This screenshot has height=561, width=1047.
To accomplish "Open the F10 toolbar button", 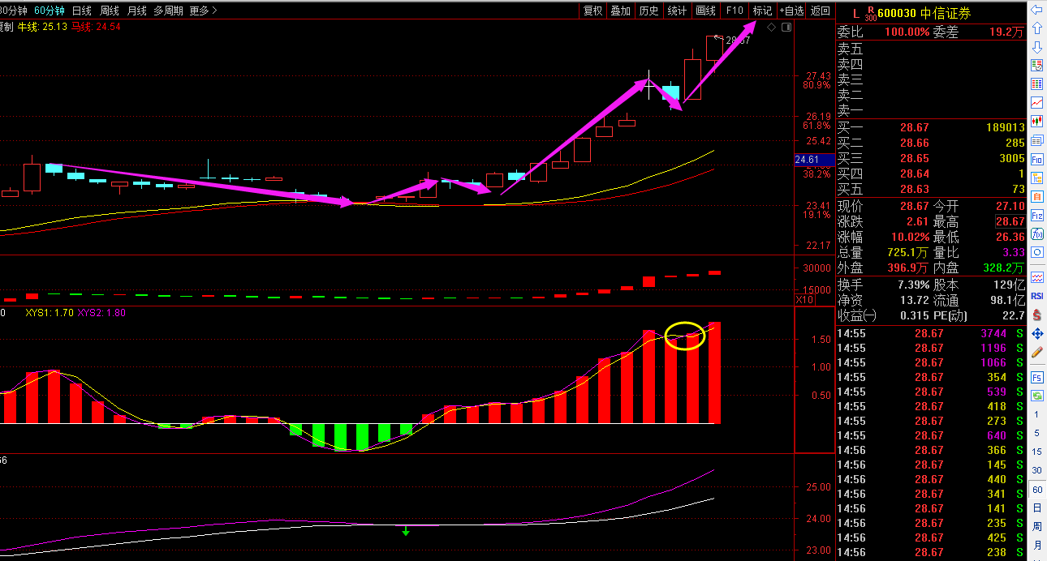I will pyautogui.click(x=735, y=11).
